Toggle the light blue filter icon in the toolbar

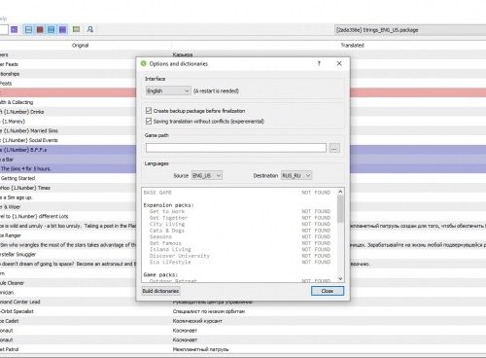point(52,29)
